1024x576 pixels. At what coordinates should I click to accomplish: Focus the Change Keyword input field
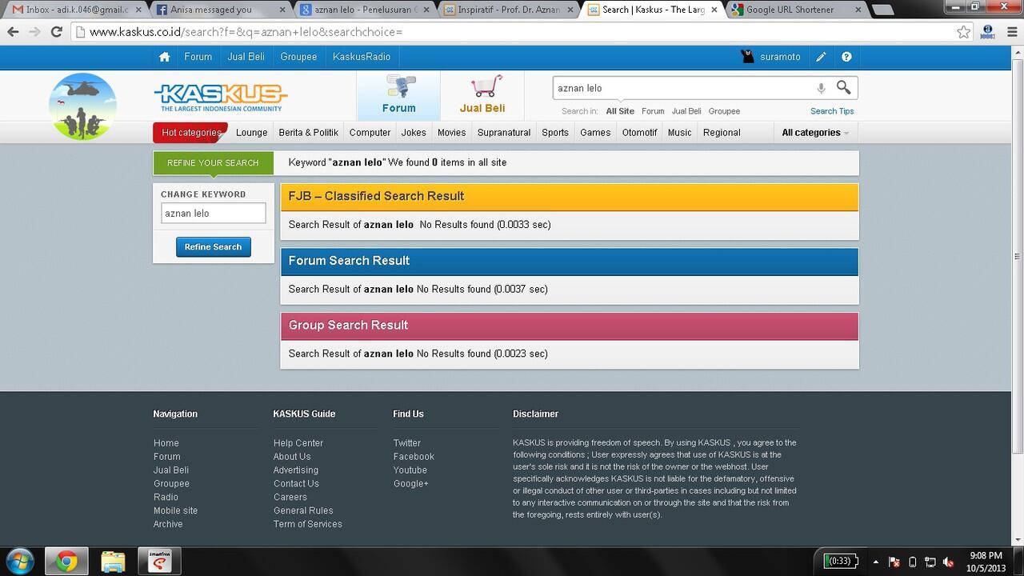pos(213,213)
